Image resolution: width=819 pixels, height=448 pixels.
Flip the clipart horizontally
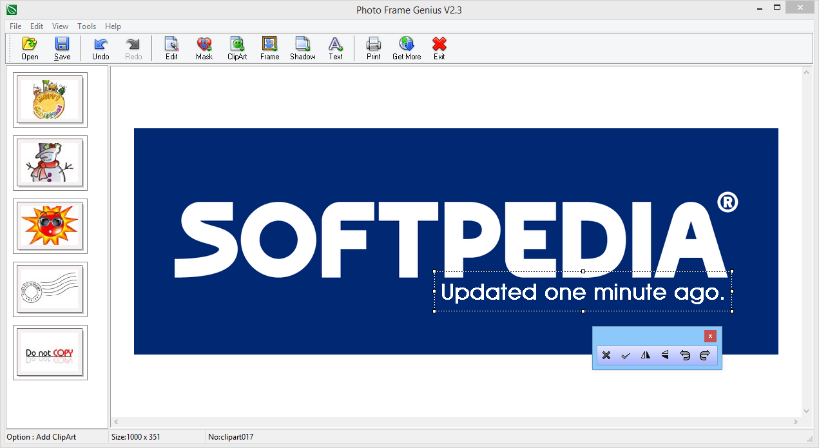click(646, 355)
